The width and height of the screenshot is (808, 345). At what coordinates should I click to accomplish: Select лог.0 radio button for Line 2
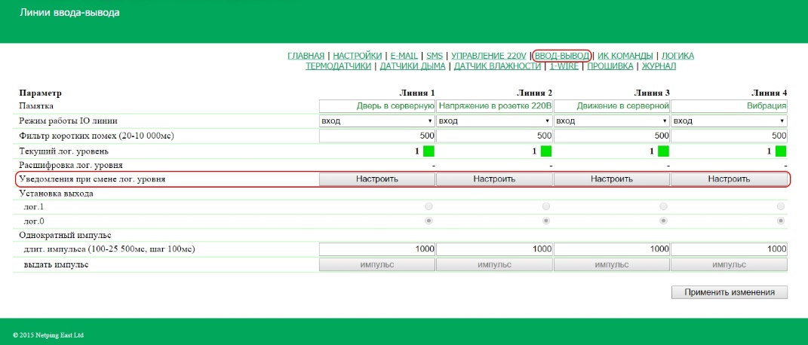(545, 221)
